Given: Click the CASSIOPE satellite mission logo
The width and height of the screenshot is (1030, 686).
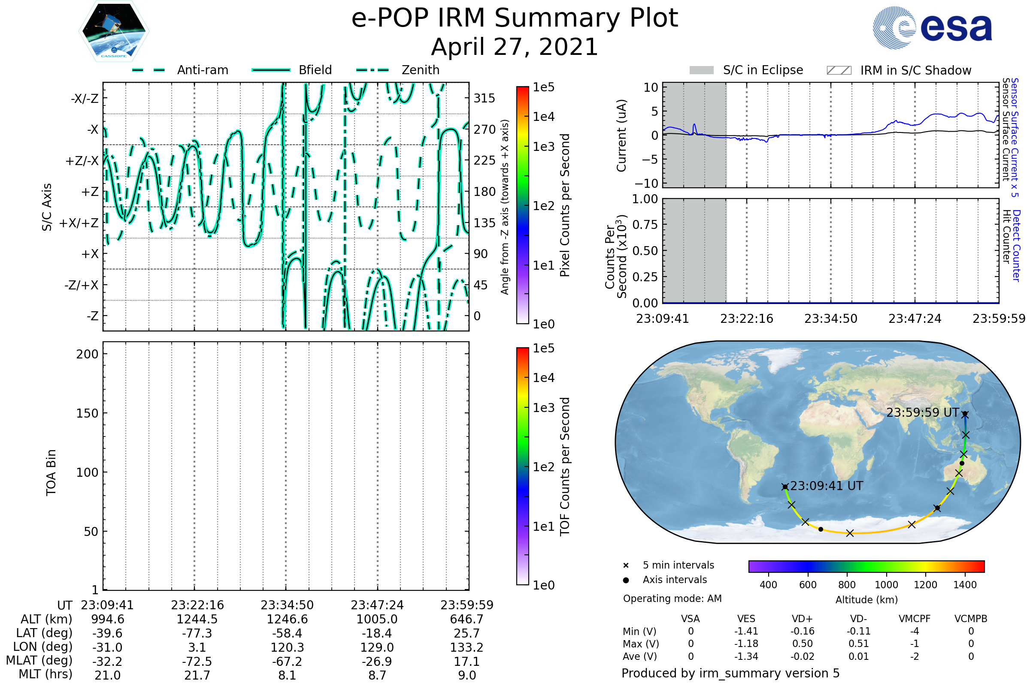Looking at the screenshot, I should [x=114, y=31].
